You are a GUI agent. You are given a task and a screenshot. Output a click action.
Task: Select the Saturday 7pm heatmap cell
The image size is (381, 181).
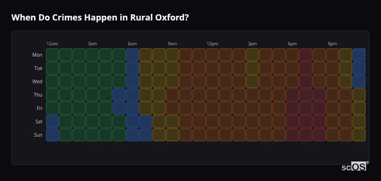306,121
